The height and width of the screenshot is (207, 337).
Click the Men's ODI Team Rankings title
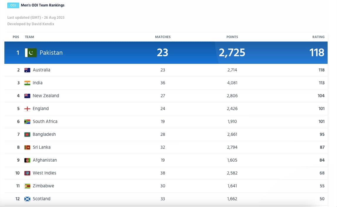click(x=42, y=5)
